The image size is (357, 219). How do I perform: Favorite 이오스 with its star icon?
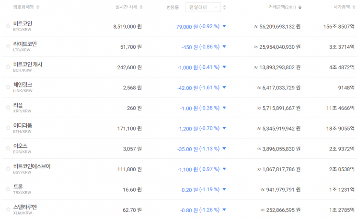[8, 148]
